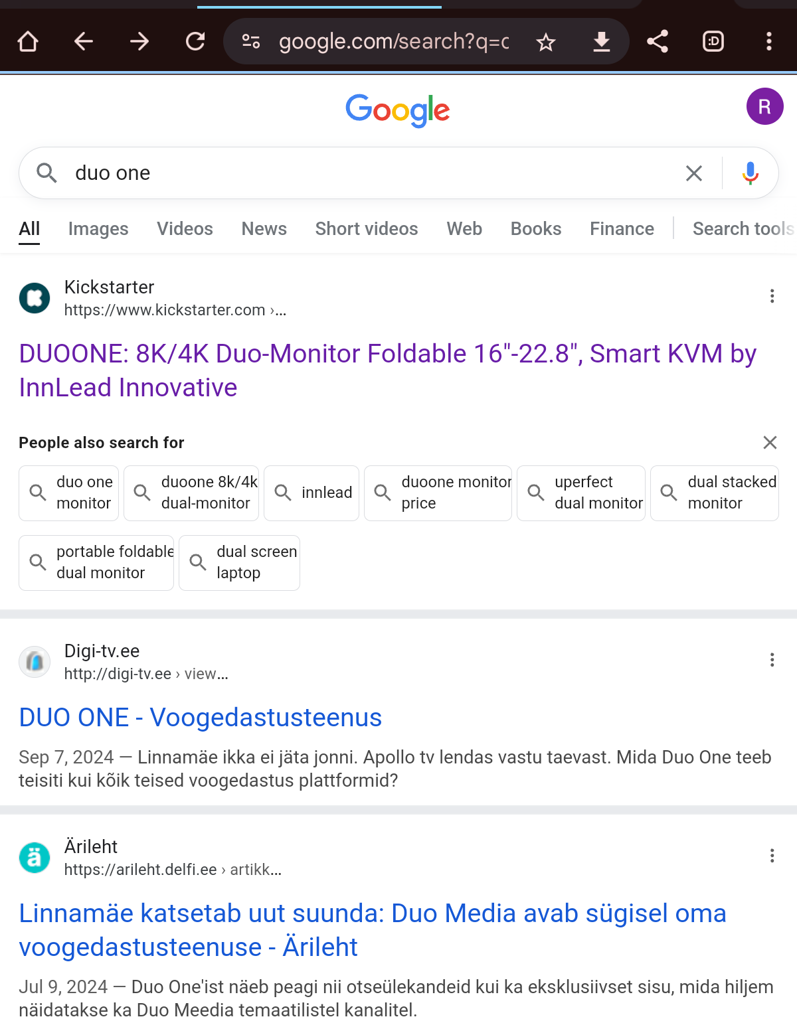This screenshot has height=1029, width=797.
Task: Open more options for Digi-tv.ee result
Action: click(x=772, y=660)
